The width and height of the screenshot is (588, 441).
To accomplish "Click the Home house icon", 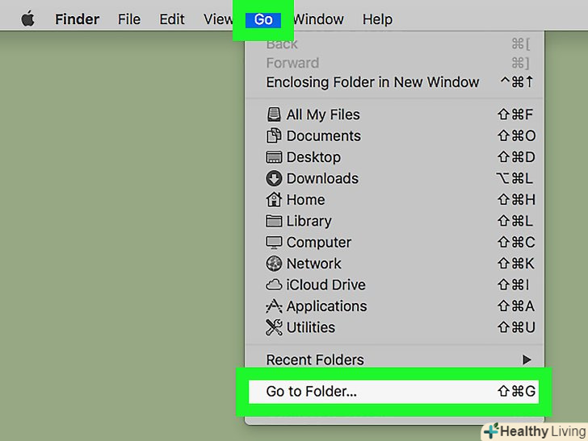I will pyautogui.click(x=274, y=200).
